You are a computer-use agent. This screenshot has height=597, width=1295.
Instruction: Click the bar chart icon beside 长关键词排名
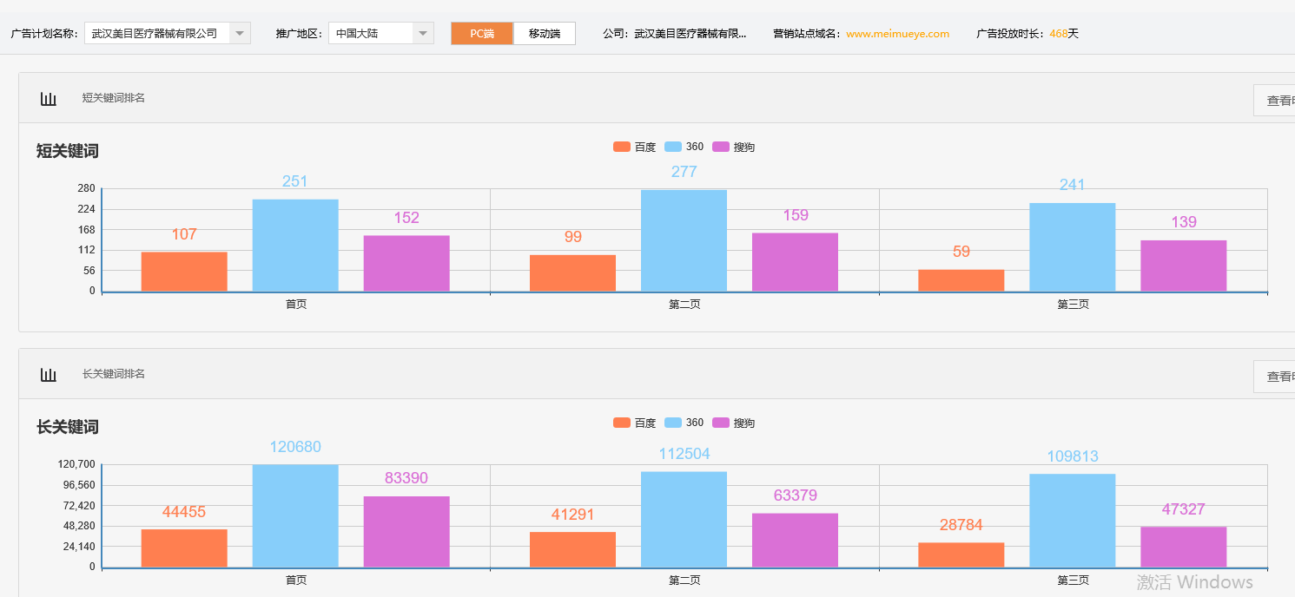(48, 373)
